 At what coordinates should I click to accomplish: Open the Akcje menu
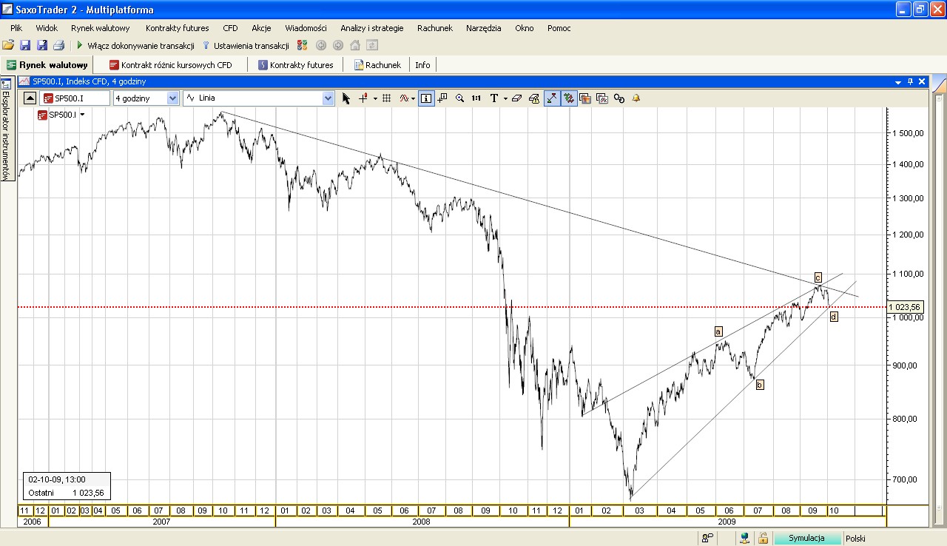click(x=261, y=28)
